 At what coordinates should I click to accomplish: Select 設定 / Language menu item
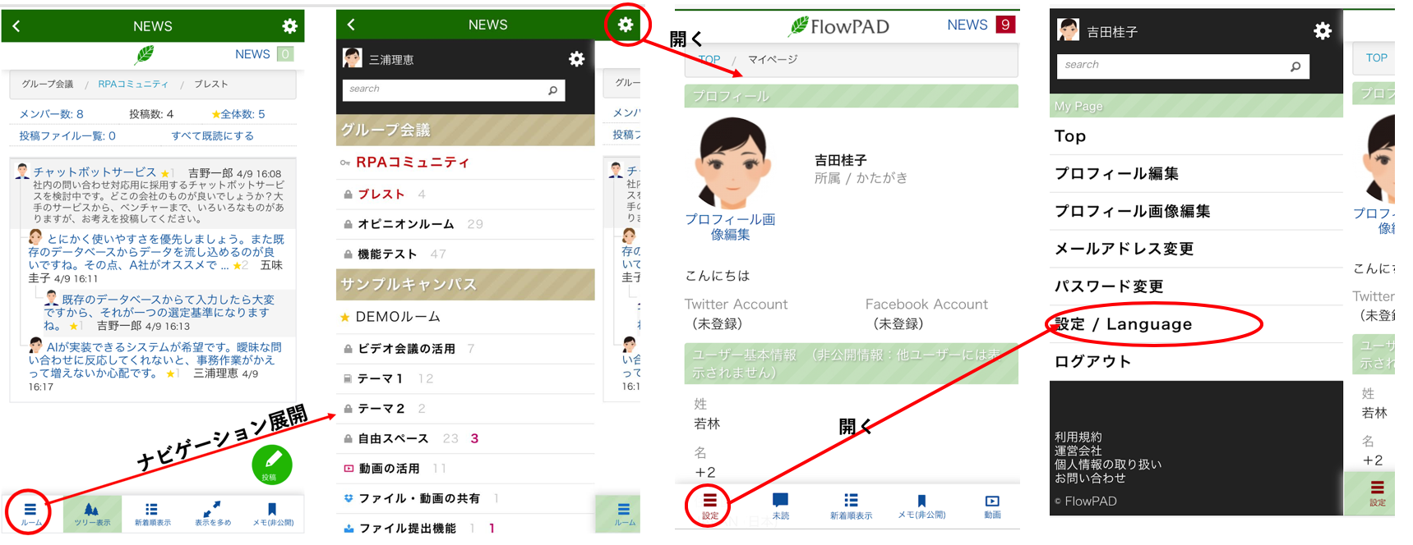click(1123, 324)
